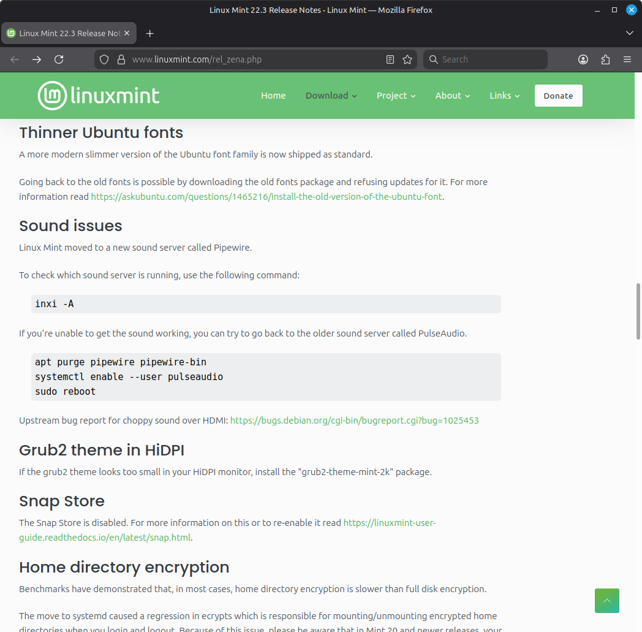Click the page vertical scrollbar thumb
642x632 pixels.
click(638, 311)
